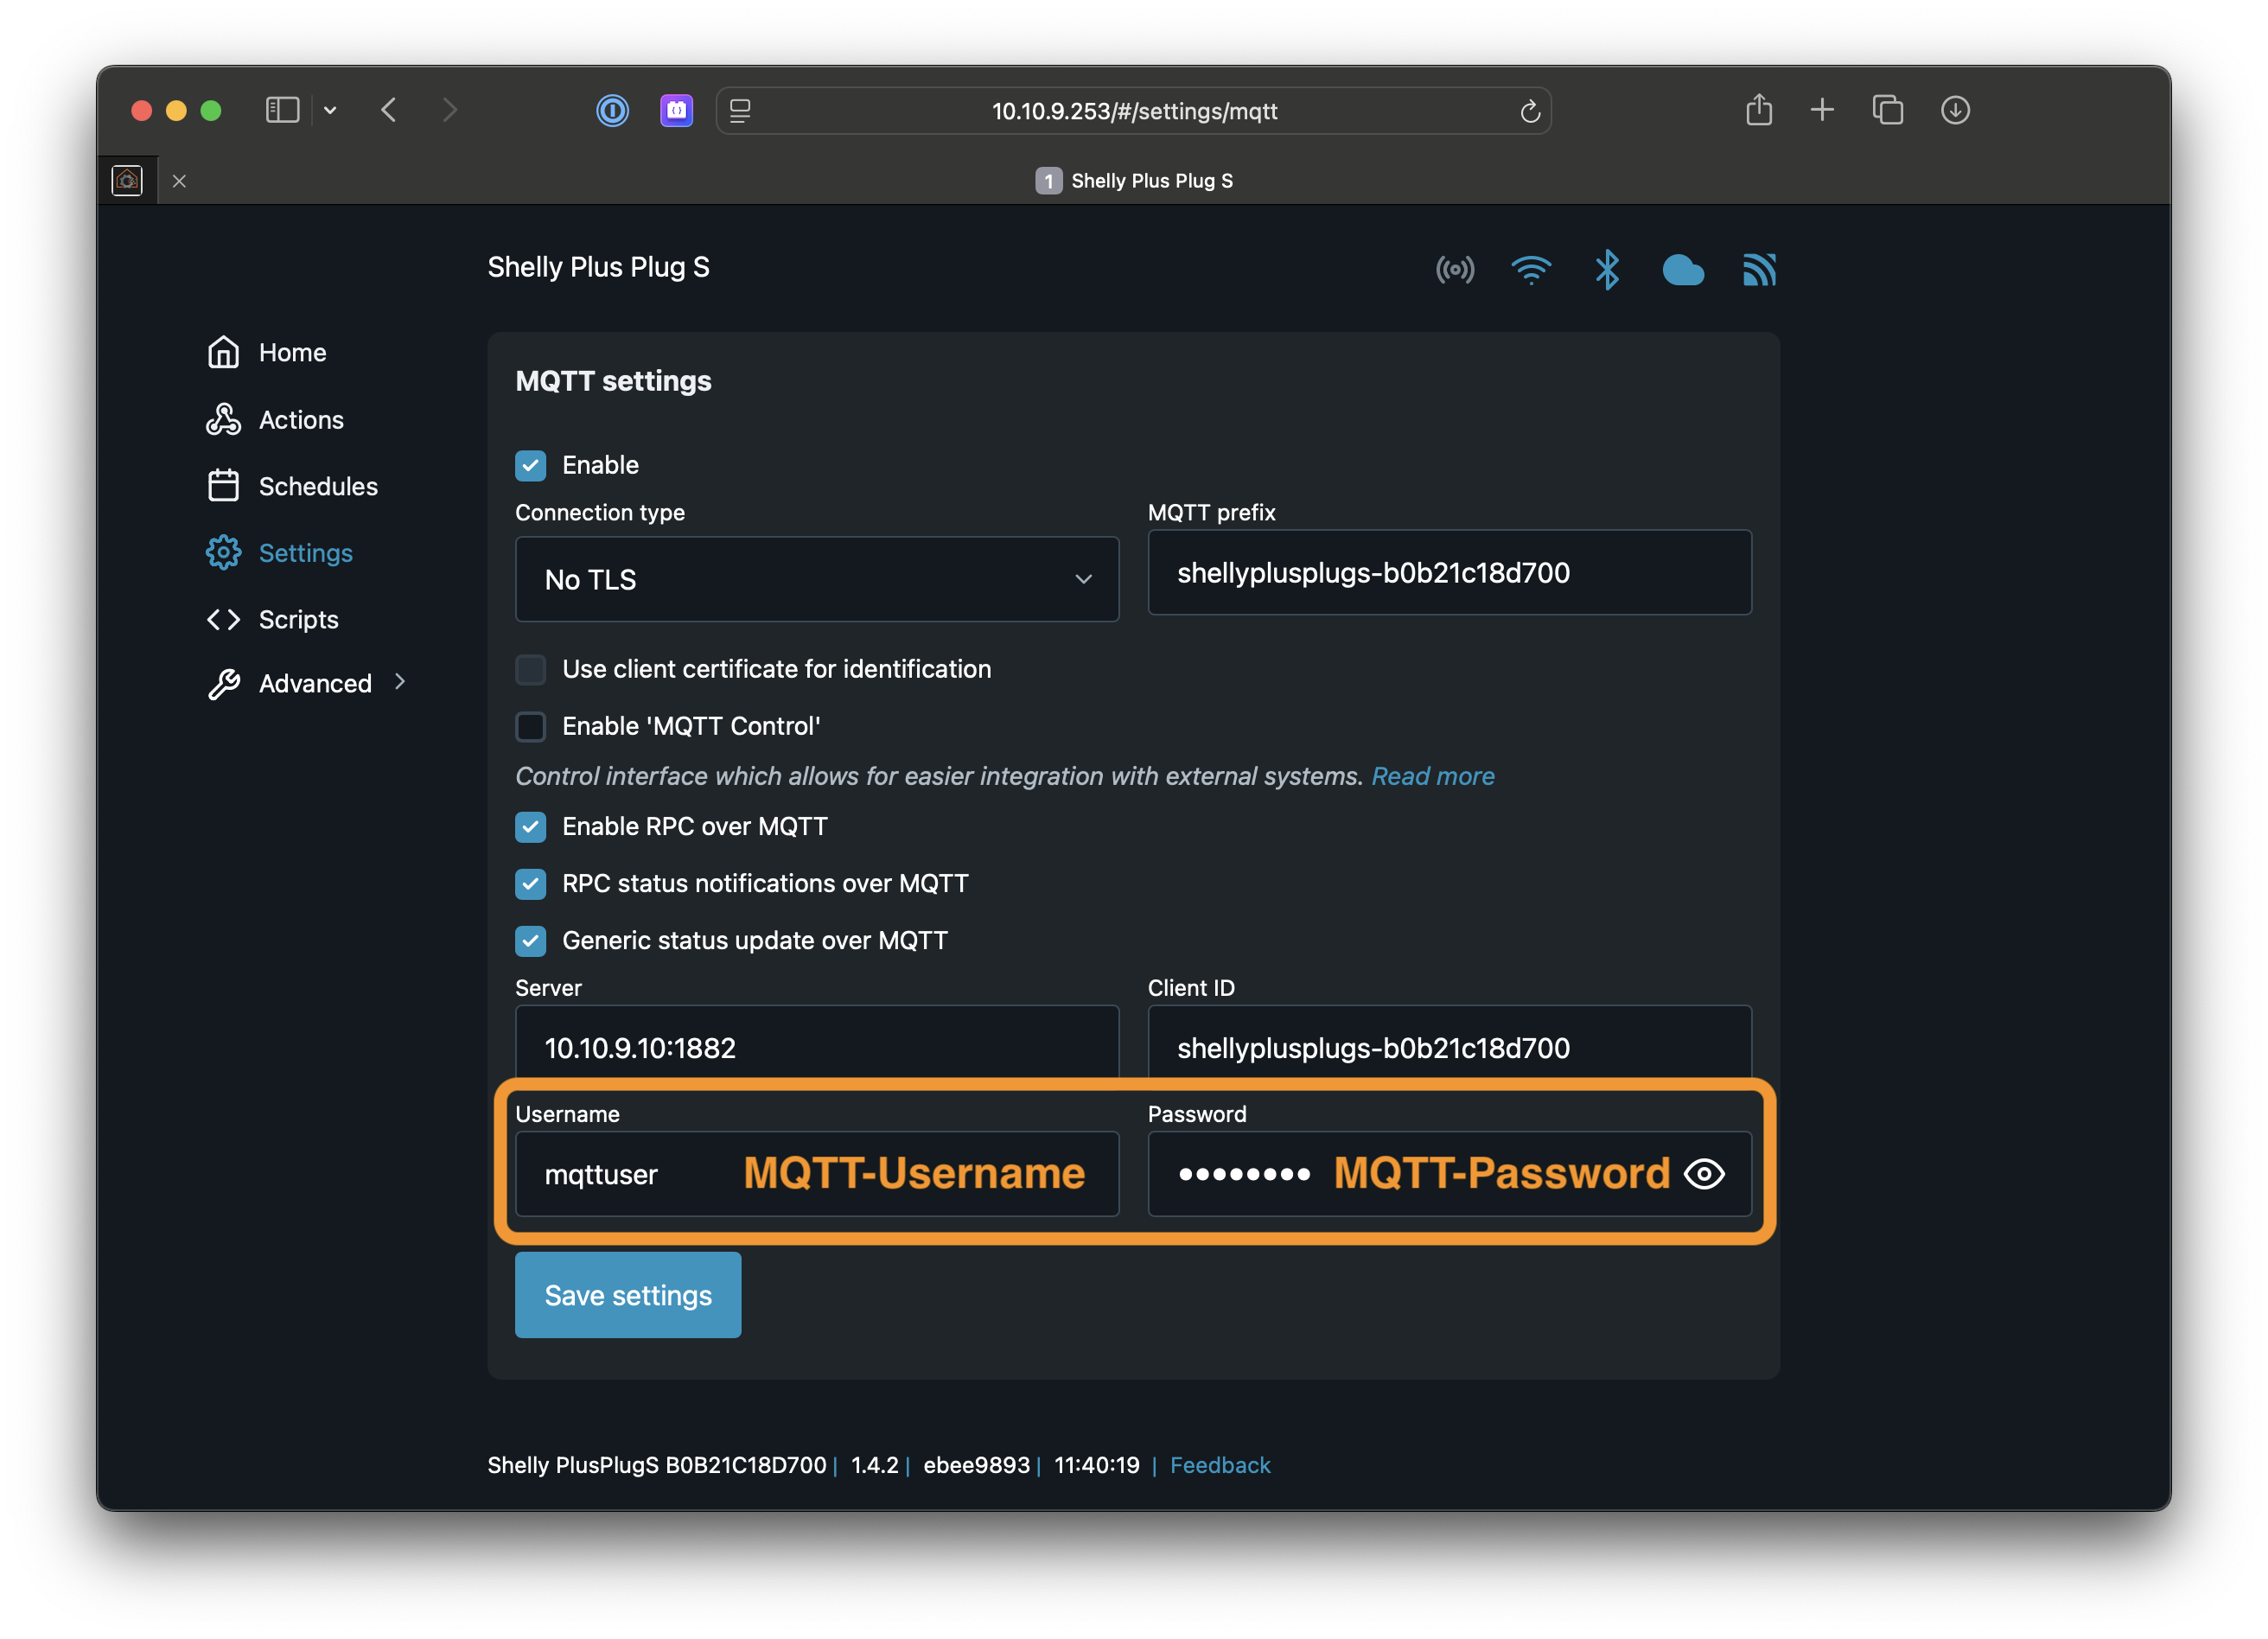
Task: Expand the Advanced submenu chevron
Action: [x=400, y=682]
